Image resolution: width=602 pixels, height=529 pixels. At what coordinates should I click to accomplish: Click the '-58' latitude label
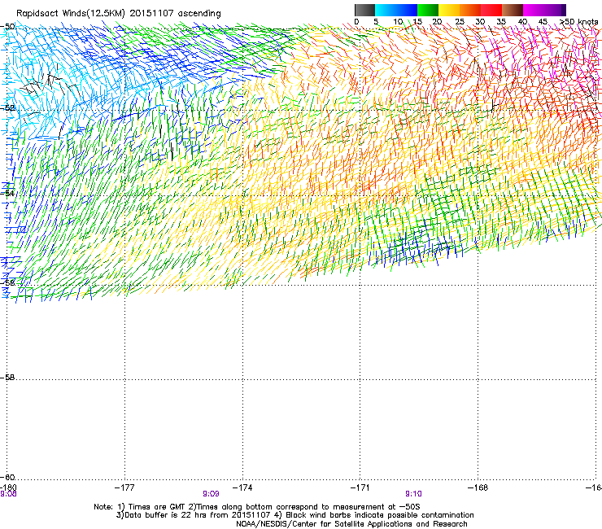[x=7, y=378]
